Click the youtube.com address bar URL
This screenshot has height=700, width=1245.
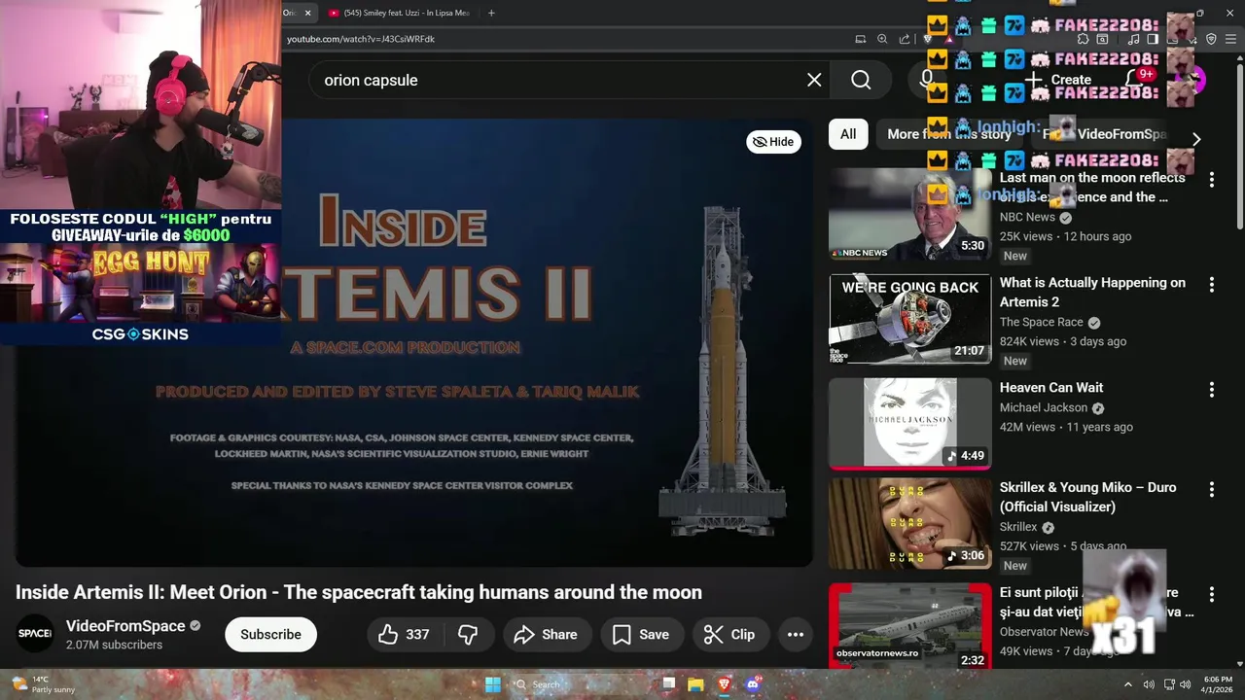click(361, 39)
